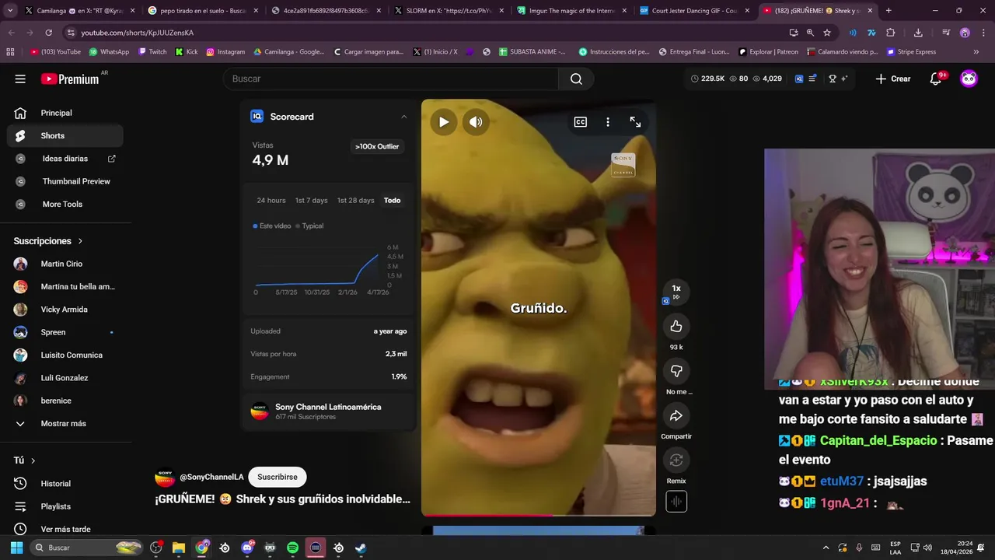The width and height of the screenshot is (995, 560).
Task: Dislike the Shrek short
Action: (x=676, y=371)
